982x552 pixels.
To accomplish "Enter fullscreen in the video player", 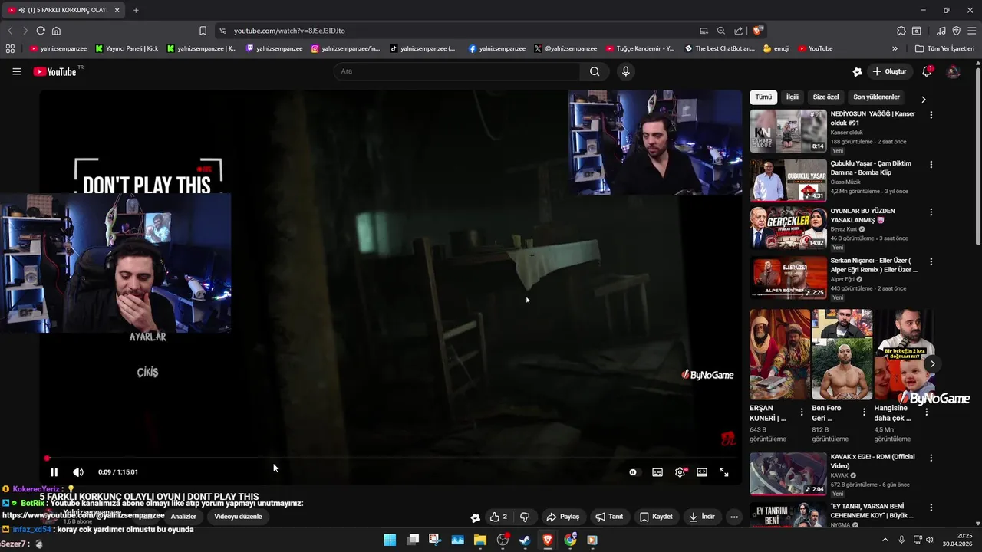I will [723, 472].
